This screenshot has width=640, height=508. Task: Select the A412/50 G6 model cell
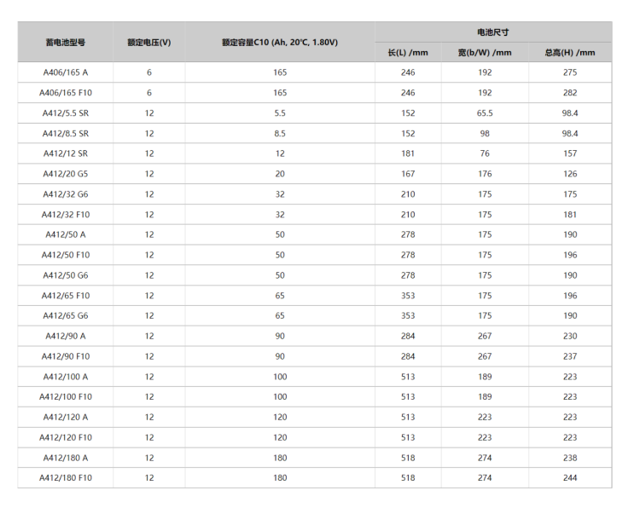65,275
